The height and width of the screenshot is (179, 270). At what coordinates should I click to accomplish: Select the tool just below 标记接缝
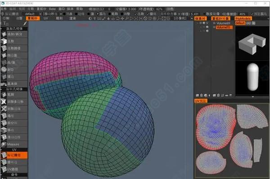14,162
